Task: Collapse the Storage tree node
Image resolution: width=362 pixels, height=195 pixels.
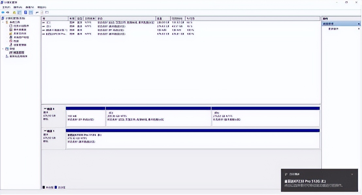Action: click(x=3, y=49)
